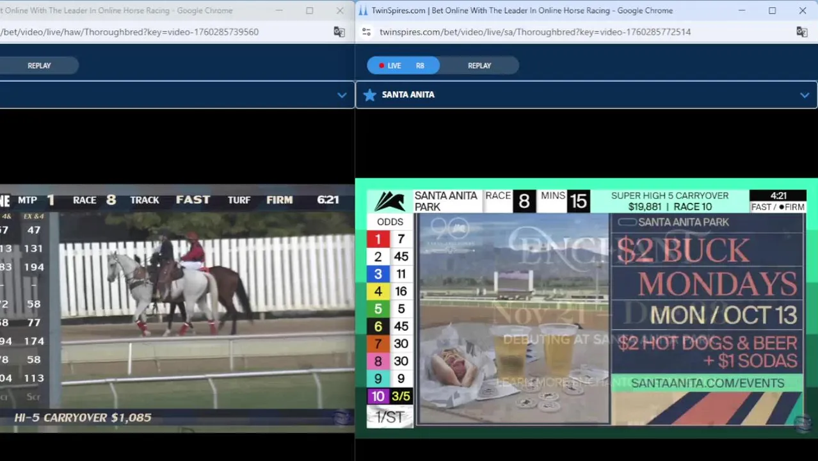Viewport: 818px width, 461px height.
Task: Switch to REPLAY in the right window
Action: pyautogui.click(x=479, y=65)
